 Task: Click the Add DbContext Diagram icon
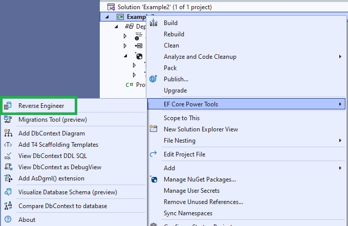tap(8, 133)
